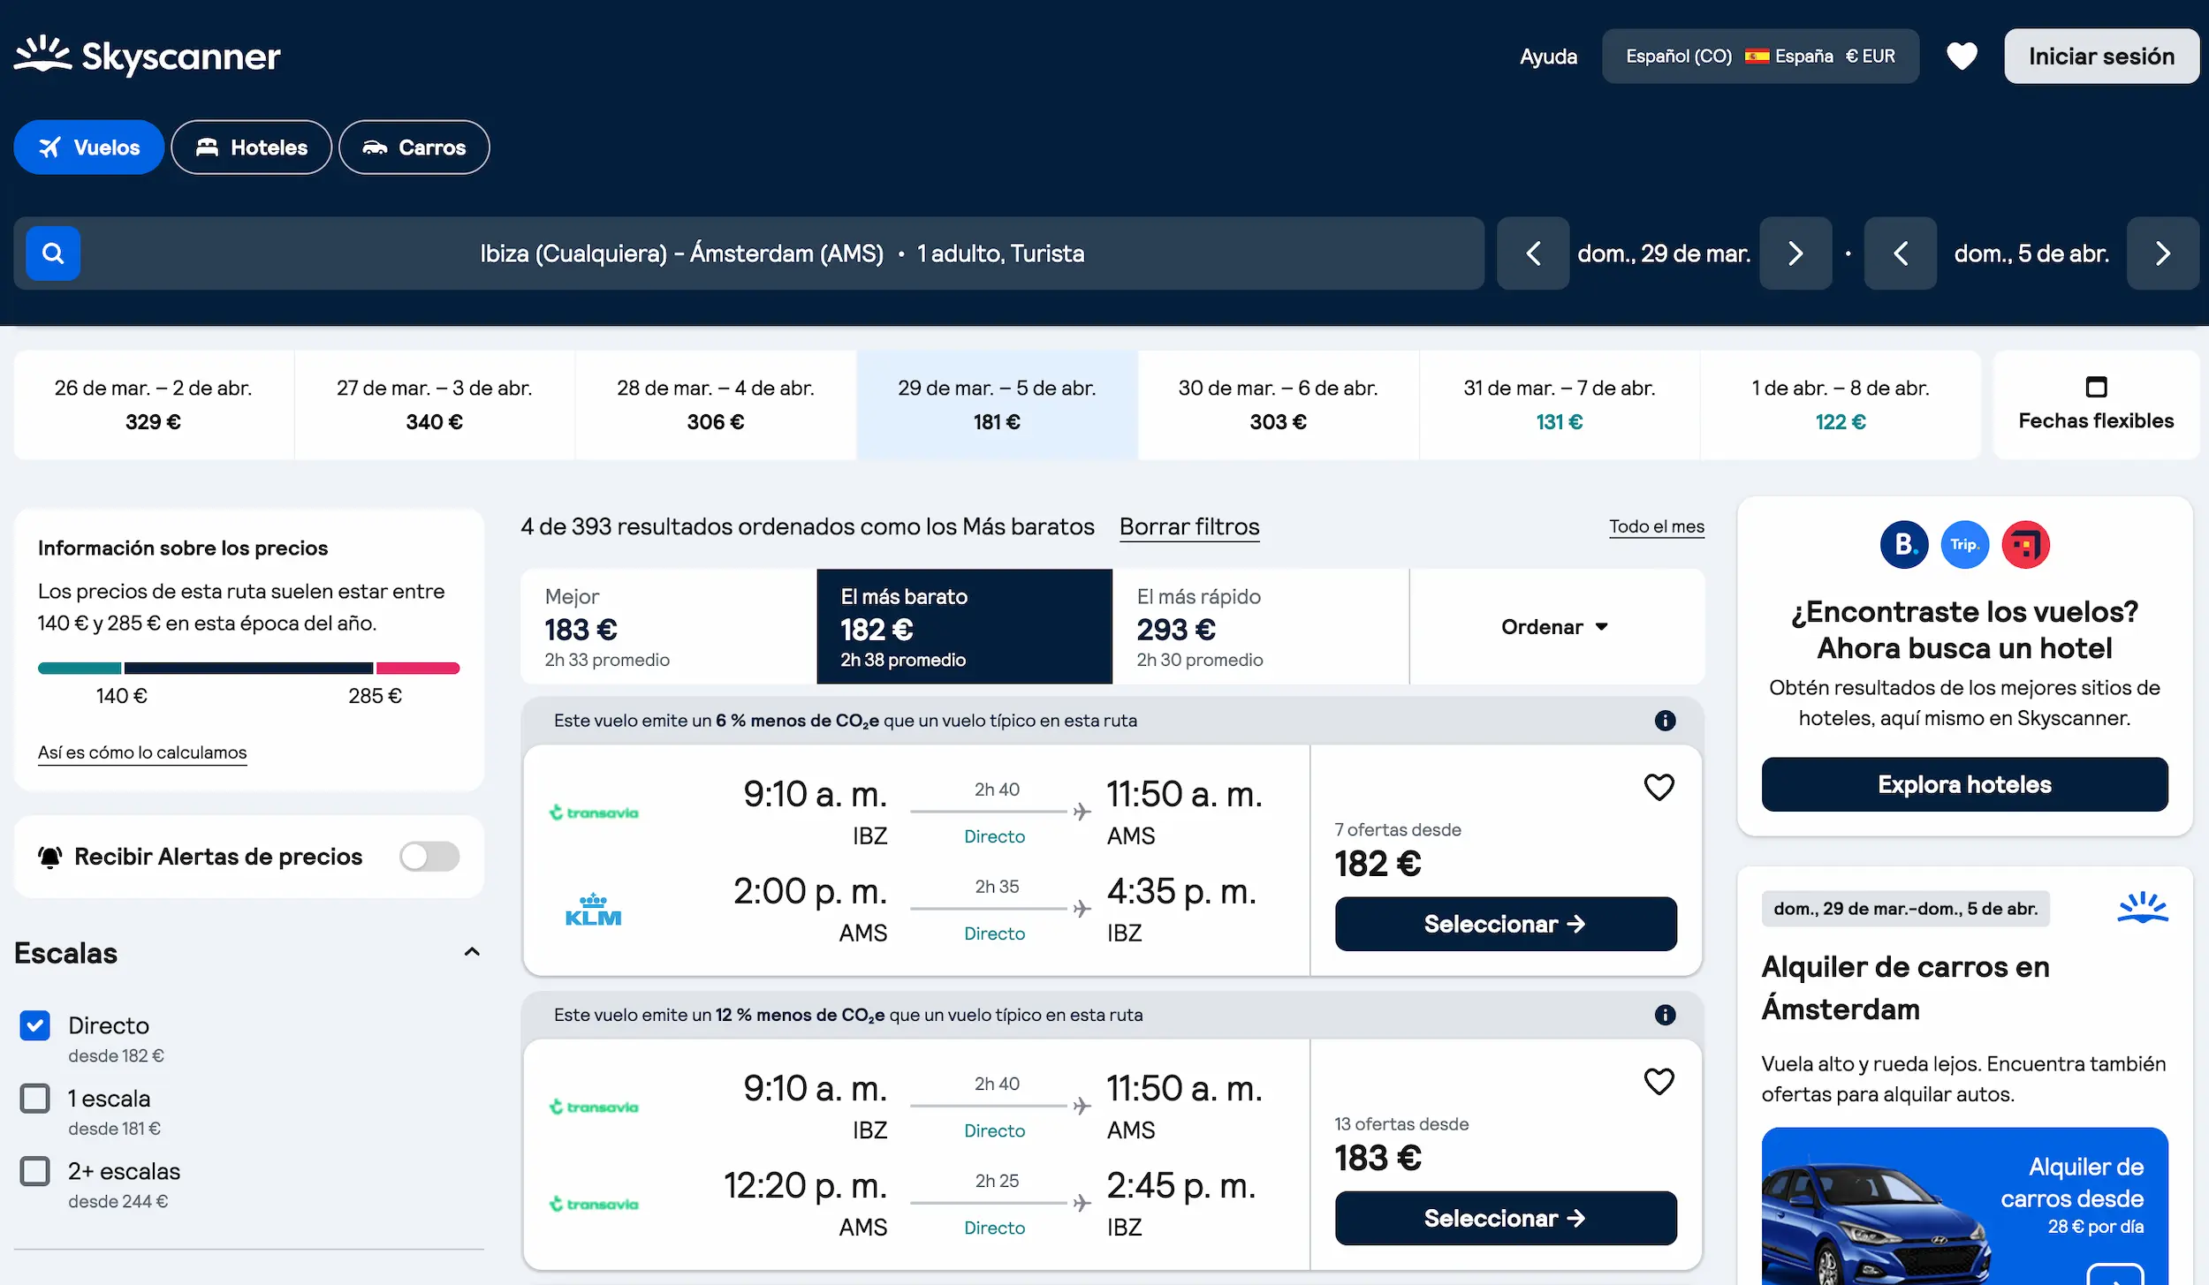The height and width of the screenshot is (1285, 2209).
Task: Save the Transavia 9:10 flight with heart icon
Action: tap(1659, 787)
